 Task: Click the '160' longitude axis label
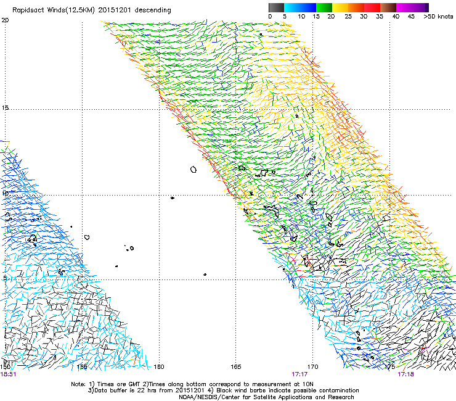point(159,367)
